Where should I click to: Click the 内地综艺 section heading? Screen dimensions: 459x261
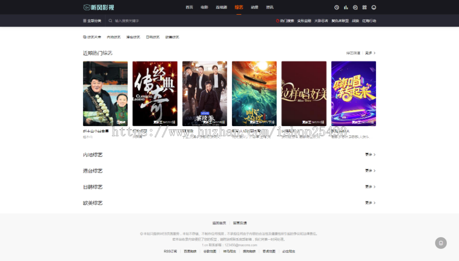[x=93, y=155]
